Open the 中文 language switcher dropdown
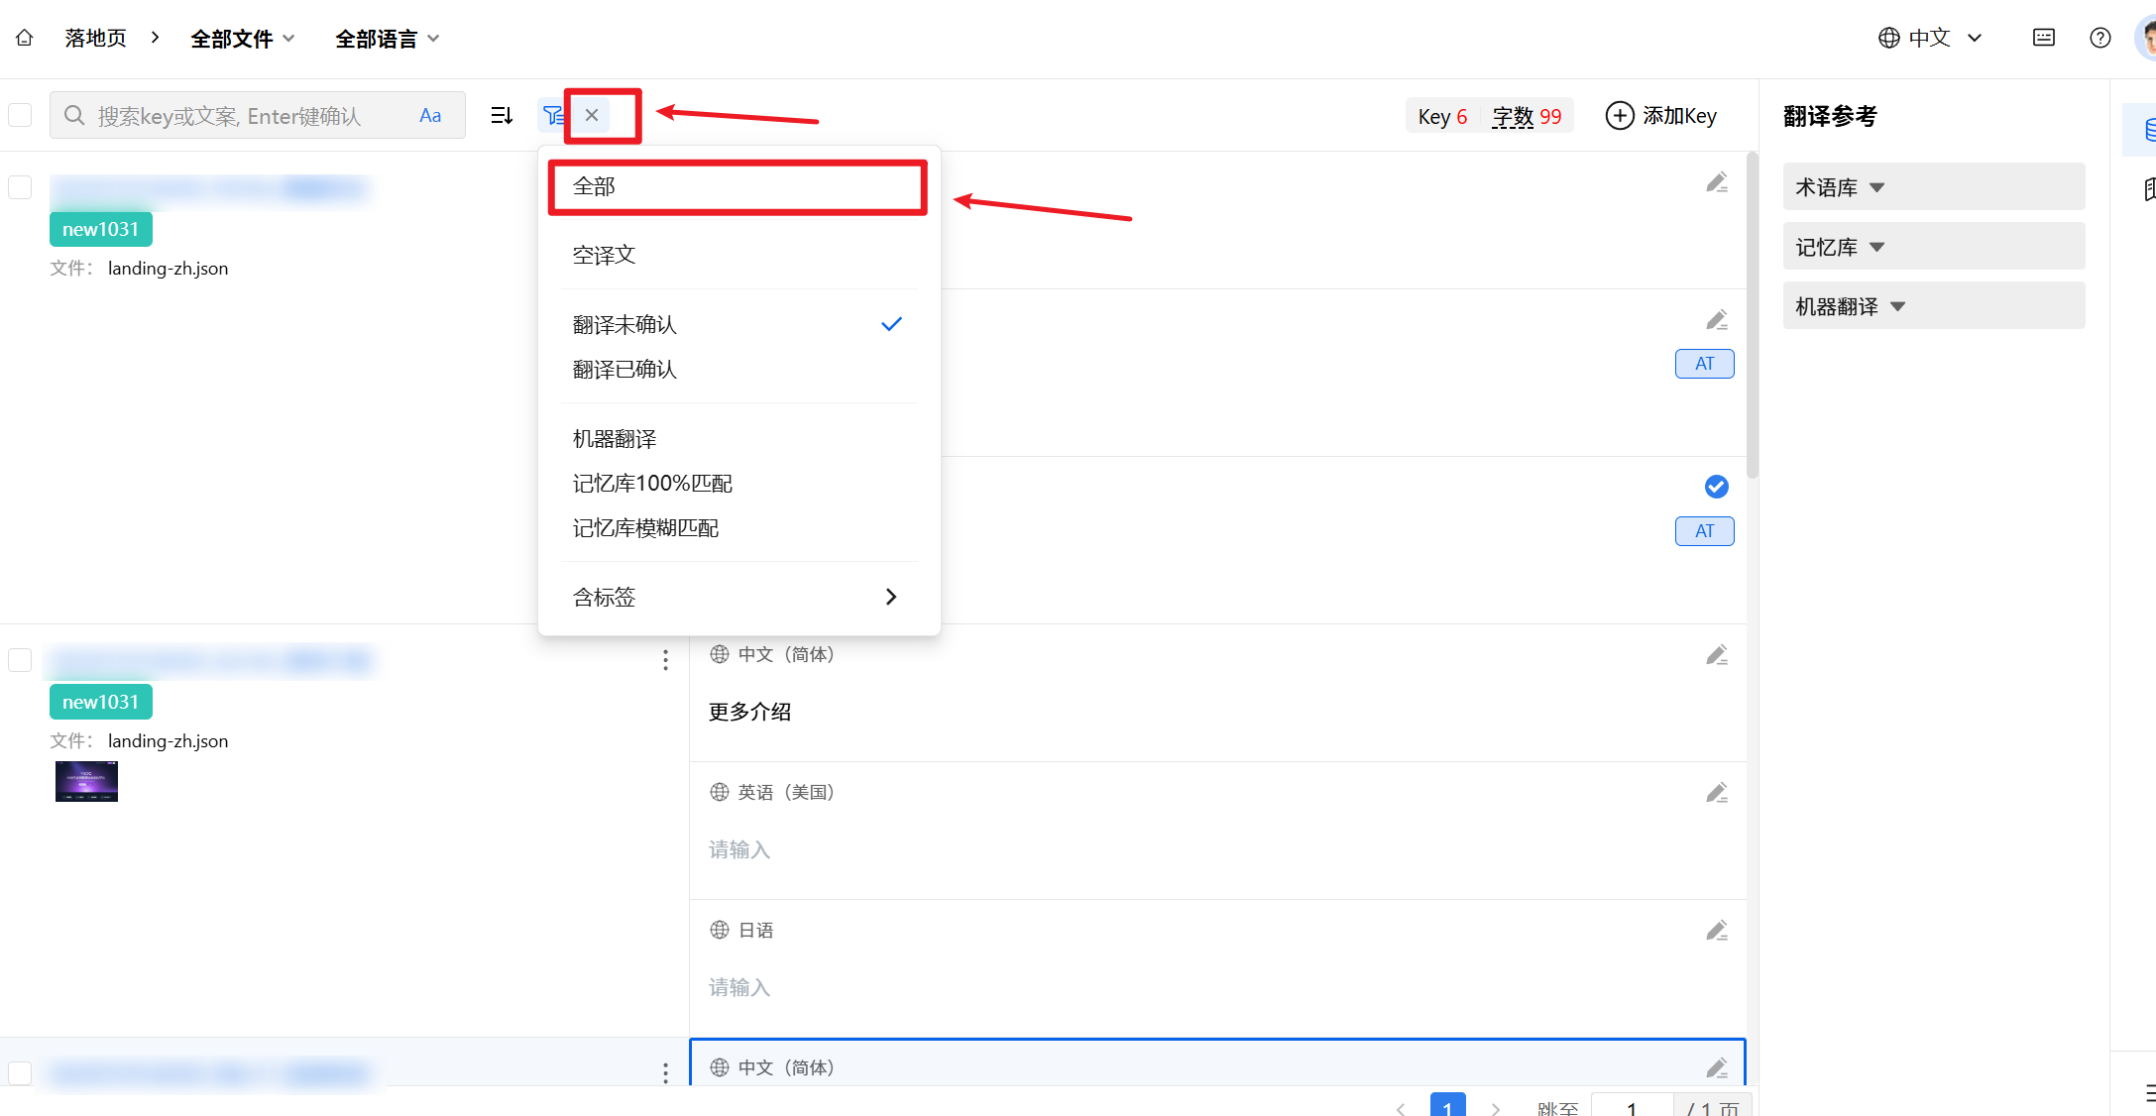This screenshot has height=1116, width=2156. pos(1929,38)
